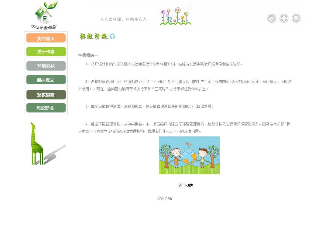Click the 欢迎光临 footer text
Screen dimensions: 329x251
[x=164, y=198]
